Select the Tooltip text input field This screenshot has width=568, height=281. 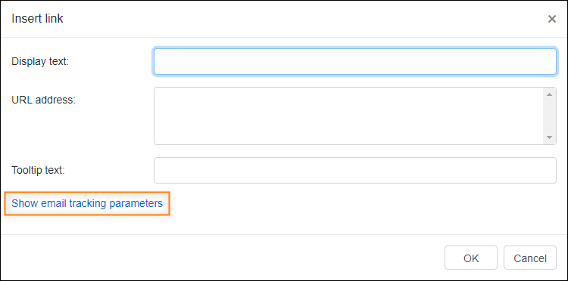pyautogui.click(x=355, y=170)
